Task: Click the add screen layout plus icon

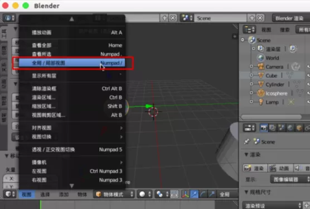Action: click(x=164, y=18)
